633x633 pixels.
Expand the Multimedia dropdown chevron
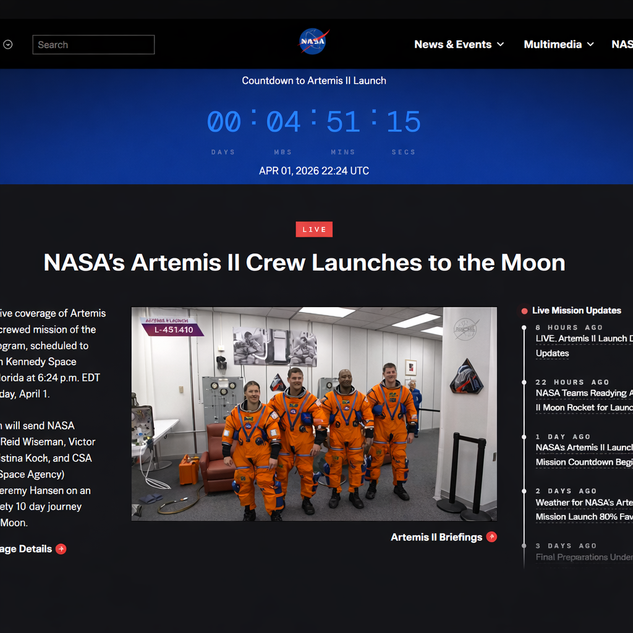590,45
